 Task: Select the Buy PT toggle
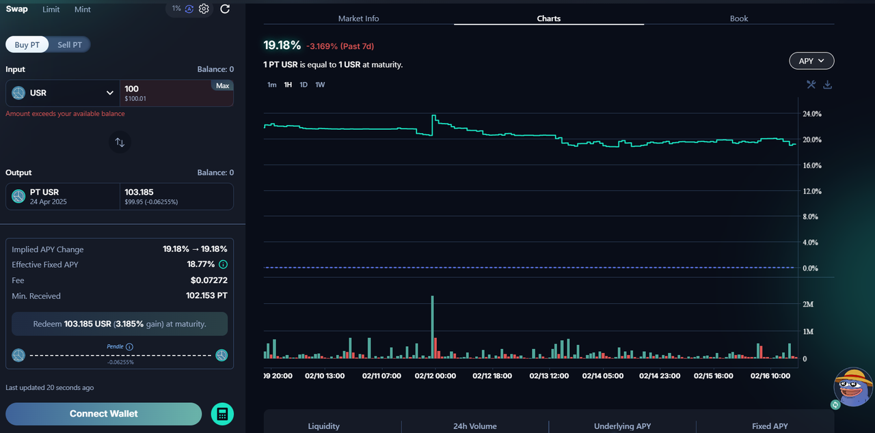click(27, 45)
